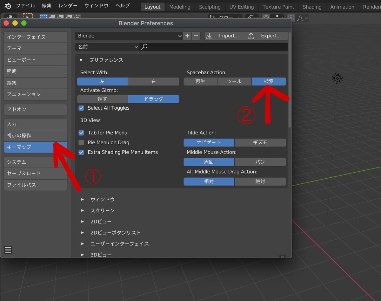
Task: Open the ビューポート preferences section
Action: point(36,60)
